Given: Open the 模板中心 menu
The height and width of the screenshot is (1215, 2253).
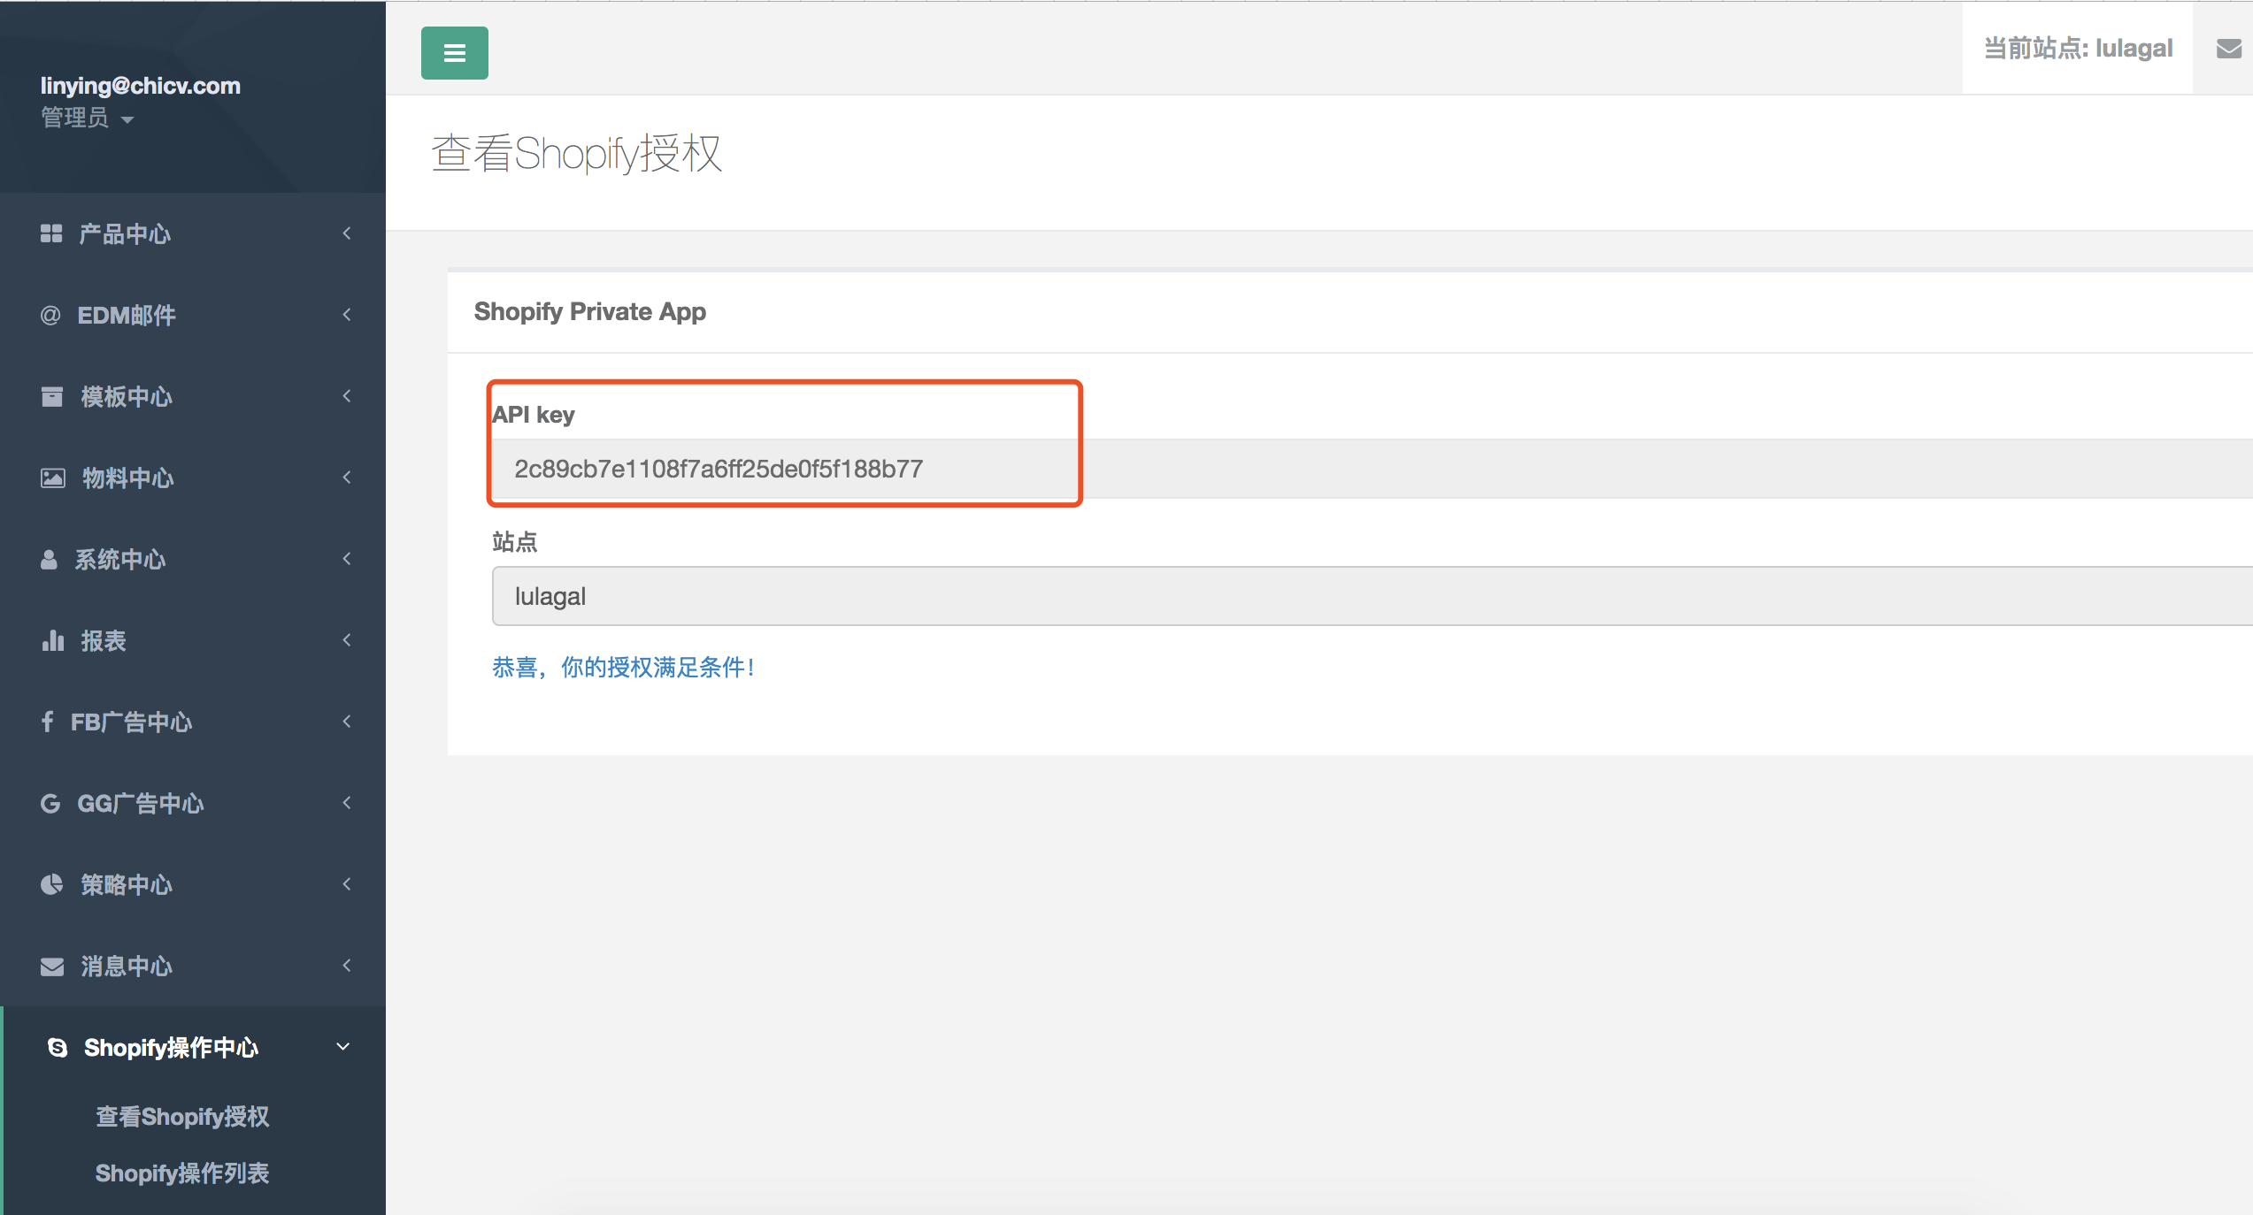Looking at the screenshot, I should (x=193, y=396).
